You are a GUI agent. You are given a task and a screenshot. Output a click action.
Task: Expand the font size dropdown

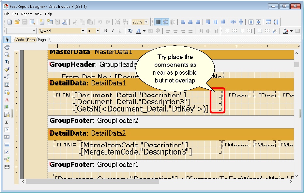tap(98, 31)
